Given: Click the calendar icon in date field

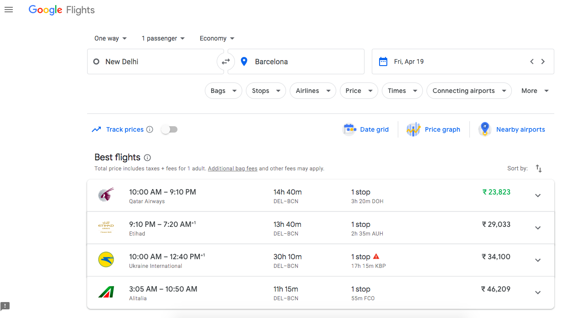Looking at the screenshot, I should pyautogui.click(x=383, y=62).
